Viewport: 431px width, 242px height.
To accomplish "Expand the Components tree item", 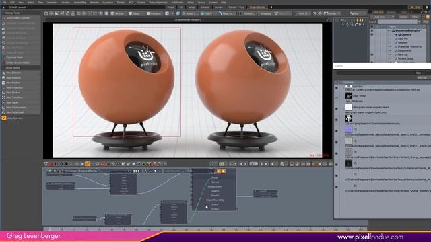I will pos(391,50).
